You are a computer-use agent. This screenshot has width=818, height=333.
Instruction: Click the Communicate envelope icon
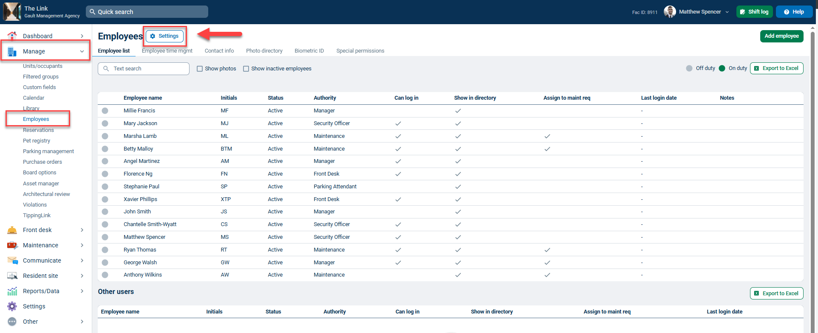pyautogui.click(x=12, y=260)
